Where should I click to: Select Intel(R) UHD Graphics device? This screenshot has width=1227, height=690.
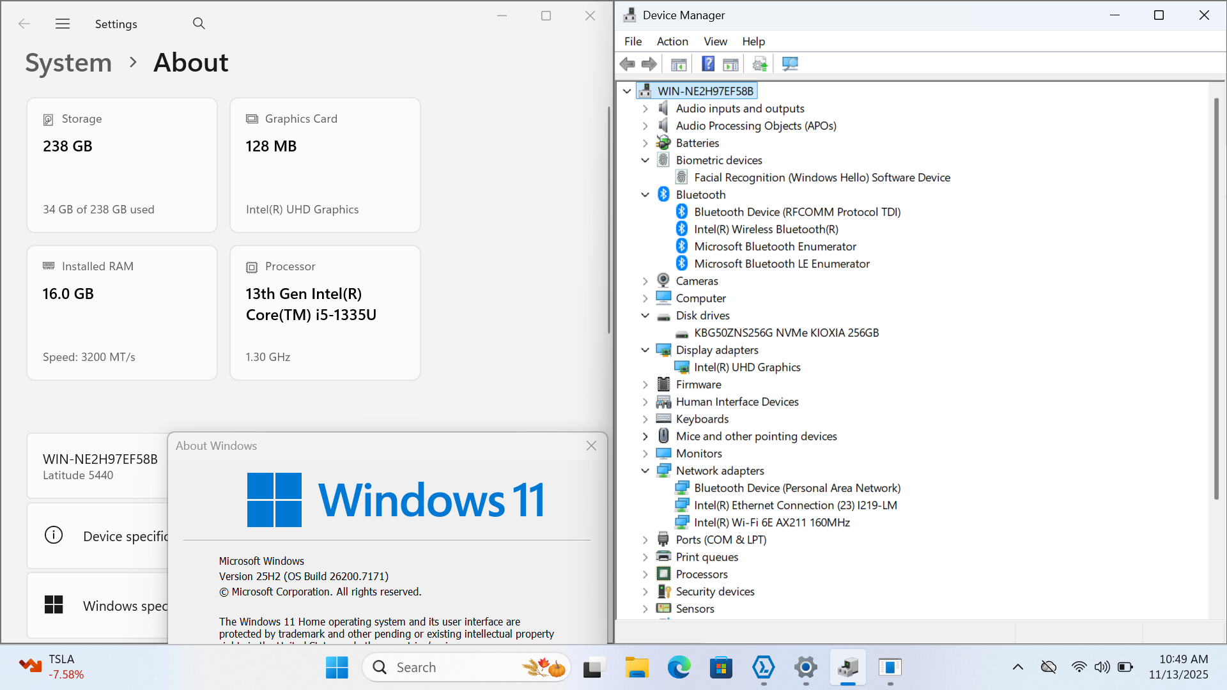coord(746,367)
